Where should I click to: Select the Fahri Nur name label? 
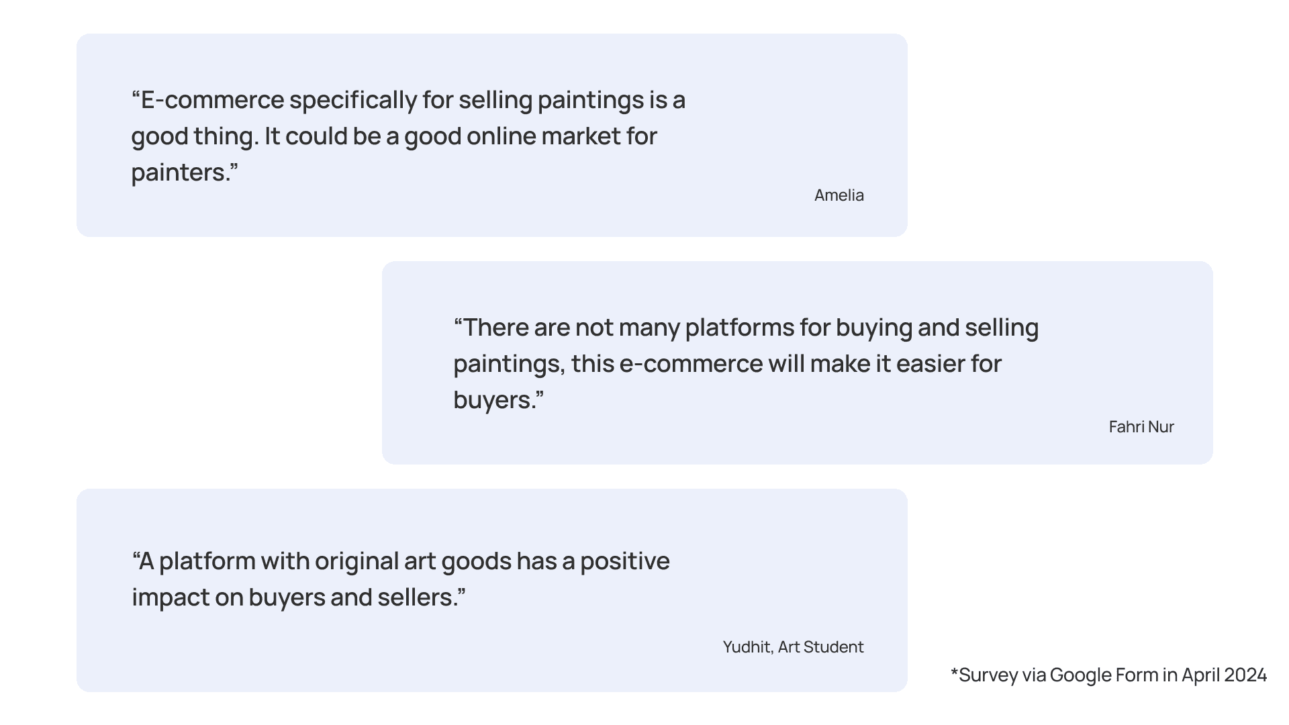point(1141,427)
